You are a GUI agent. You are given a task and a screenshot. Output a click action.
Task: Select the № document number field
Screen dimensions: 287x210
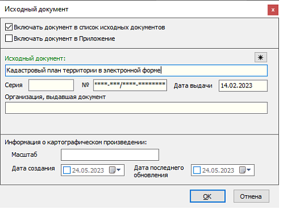coord(130,85)
